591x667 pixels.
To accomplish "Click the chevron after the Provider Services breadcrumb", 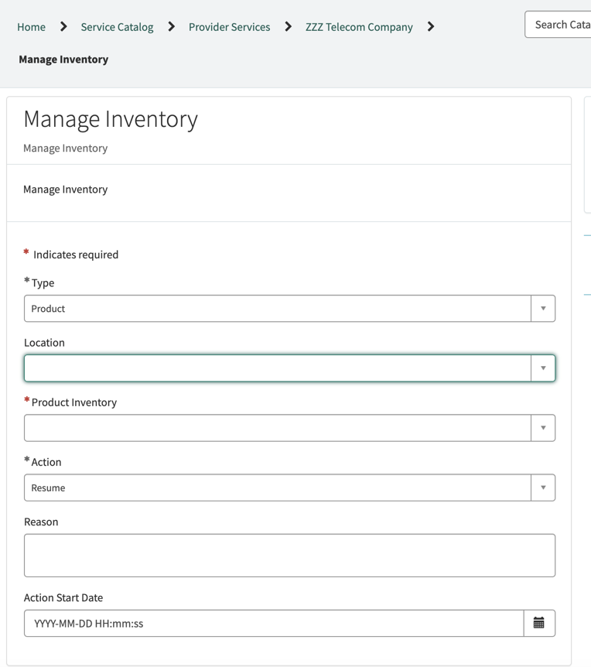I will [288, 27].
